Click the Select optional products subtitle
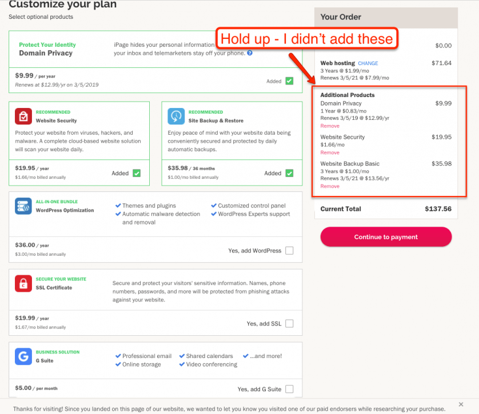This screenshot has height=414, width=479. pyautogui.click(x=41, y=17)
